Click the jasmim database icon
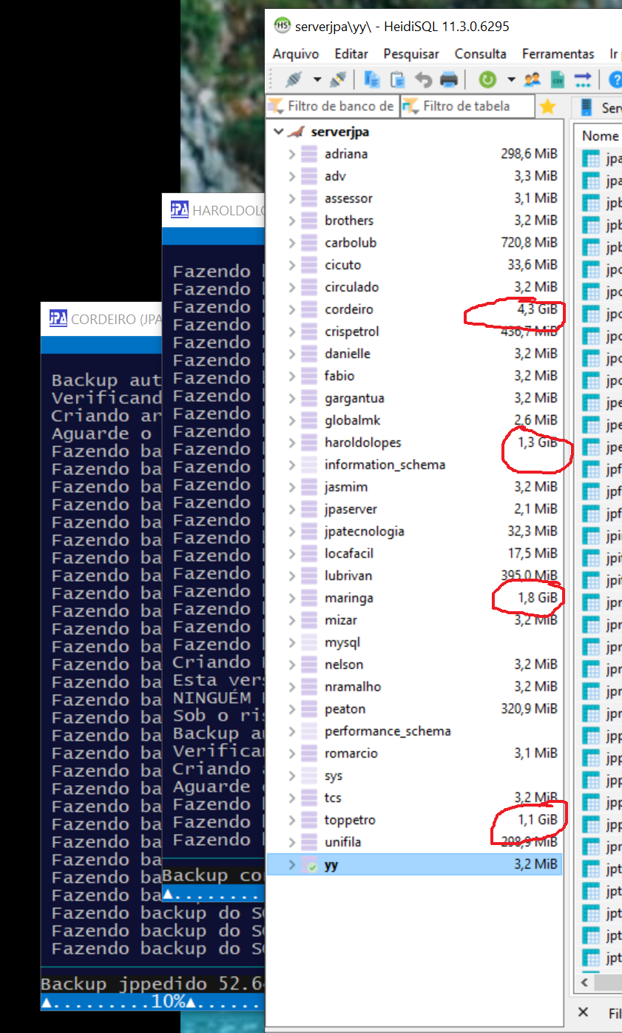Viewport: 622px width, 1033px height. pyautogui.click(x=309, y=487)
